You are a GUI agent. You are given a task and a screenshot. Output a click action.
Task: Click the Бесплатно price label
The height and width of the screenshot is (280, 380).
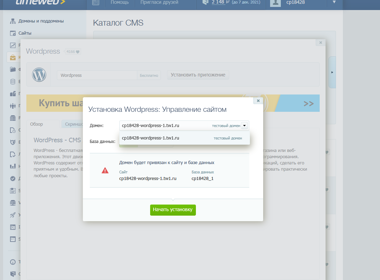pos(149,75)
